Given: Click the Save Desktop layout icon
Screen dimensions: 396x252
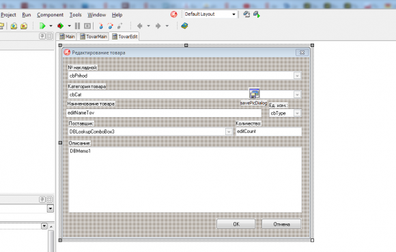Looking at the screenshot, I should 246,14.
